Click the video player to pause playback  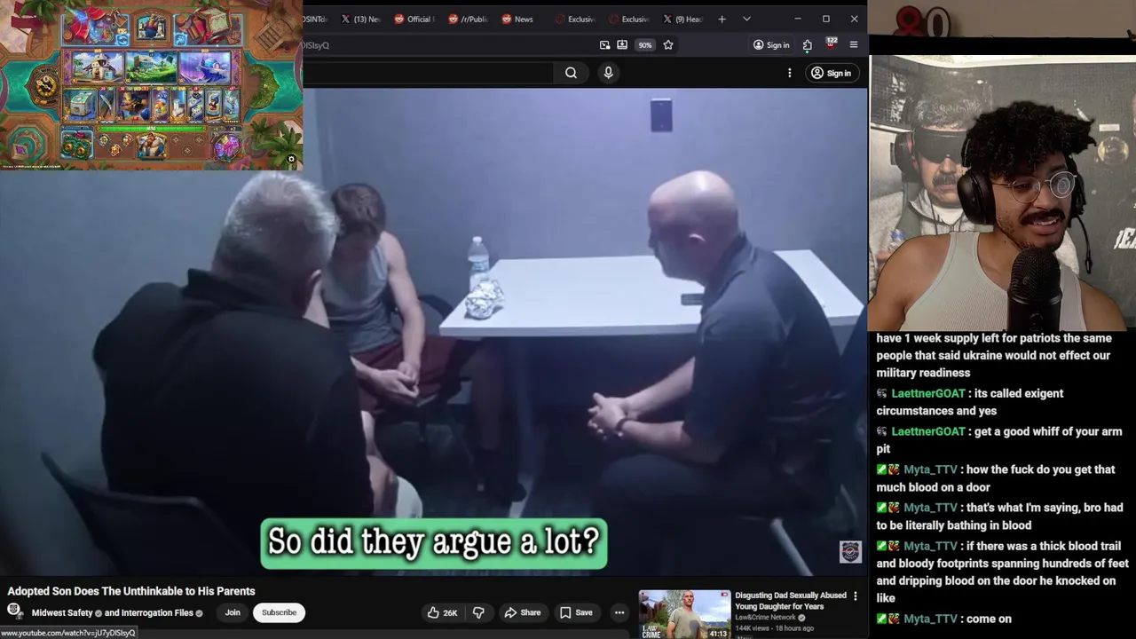(433, 330)
